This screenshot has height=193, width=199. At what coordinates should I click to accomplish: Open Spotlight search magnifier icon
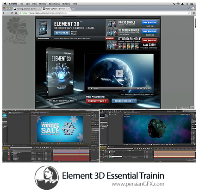click(x=187, y=4)
